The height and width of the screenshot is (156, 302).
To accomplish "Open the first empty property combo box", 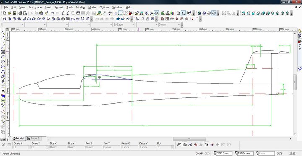I will pyautogui.click(x=13, y=25).
